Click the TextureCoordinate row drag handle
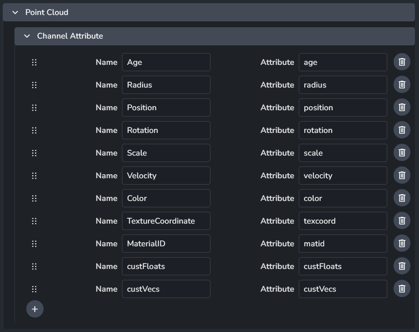The image size is (419, 332). click(x=34, y=221)
